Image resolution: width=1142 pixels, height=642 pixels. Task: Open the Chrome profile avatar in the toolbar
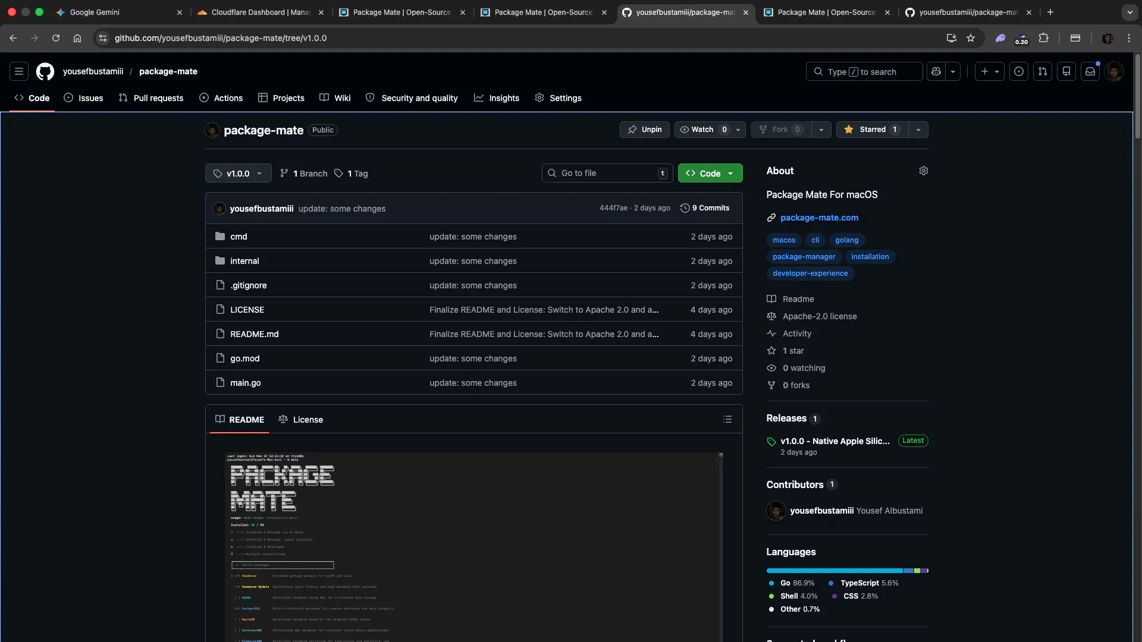tap(1108, 38)
